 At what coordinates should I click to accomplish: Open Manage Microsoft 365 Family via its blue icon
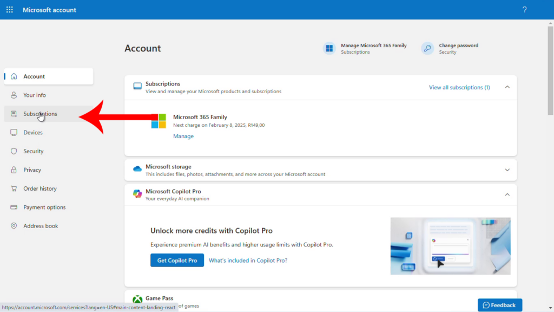pyautogui.click(x=329, y=48)
